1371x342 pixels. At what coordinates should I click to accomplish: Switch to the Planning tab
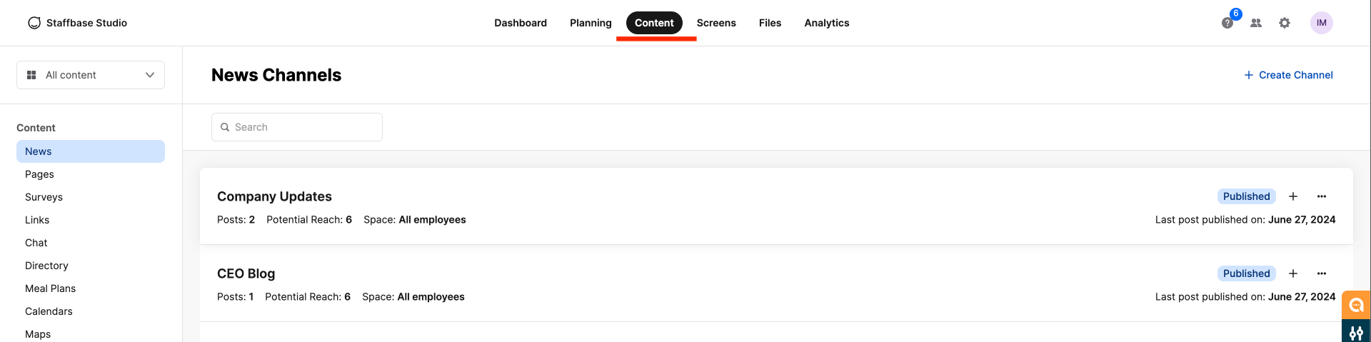point(591,23)
